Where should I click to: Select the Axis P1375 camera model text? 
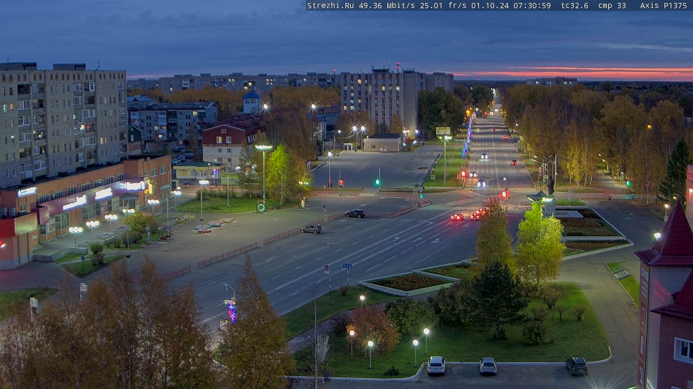(x=663, y=6)
